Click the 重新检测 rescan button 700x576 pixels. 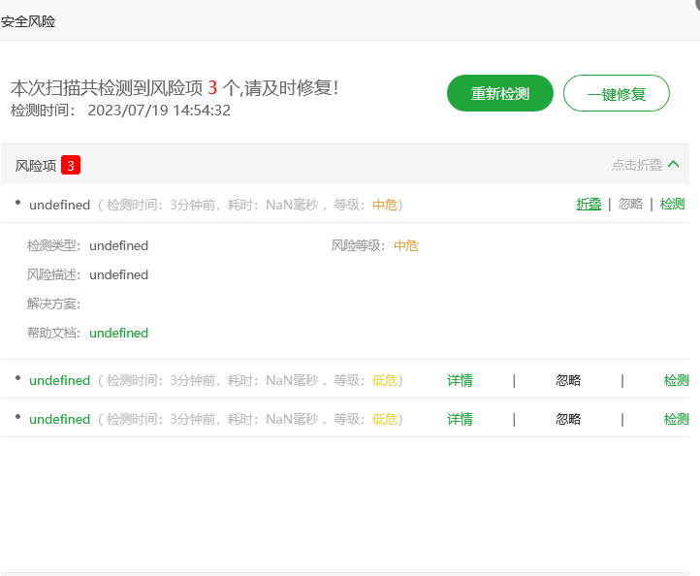point(499,93)
